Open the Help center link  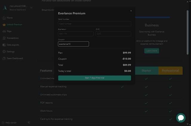click(11, 123)
